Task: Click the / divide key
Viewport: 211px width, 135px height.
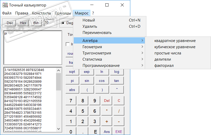Action: [119, 111]
